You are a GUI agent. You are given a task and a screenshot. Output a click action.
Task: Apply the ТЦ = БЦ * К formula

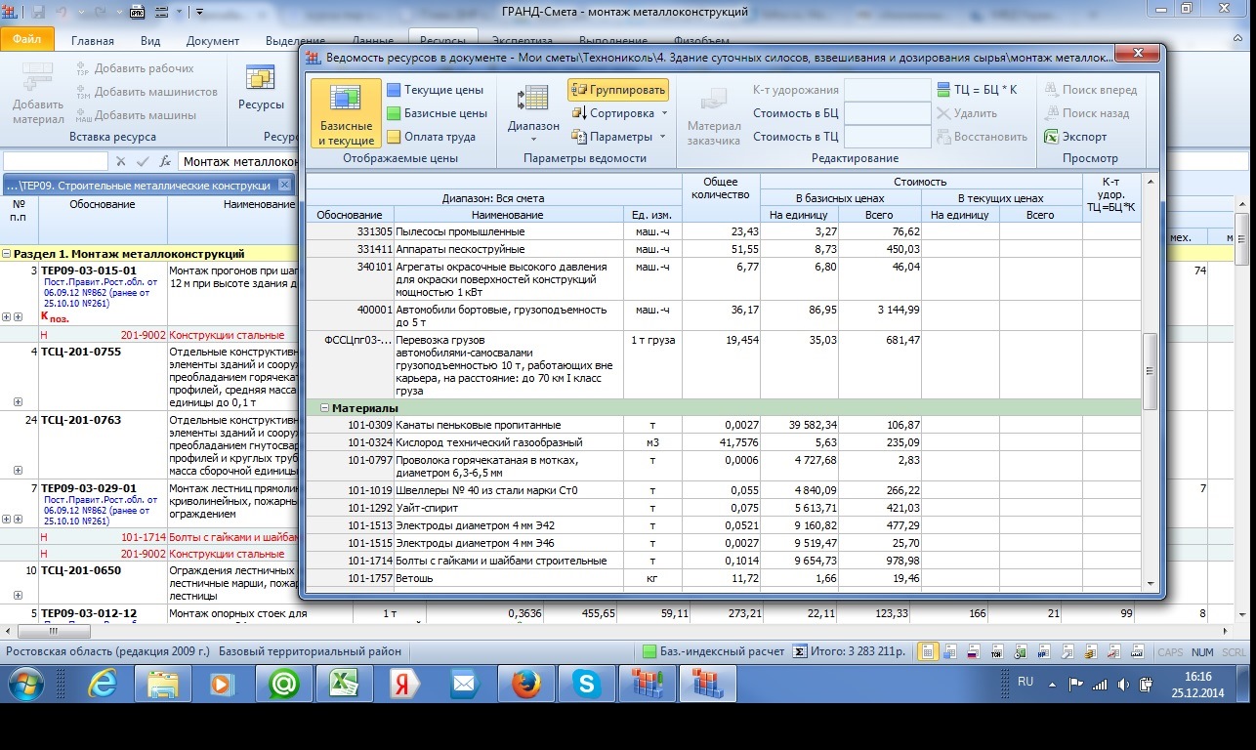pyautogui.click(x=978, y=90)
